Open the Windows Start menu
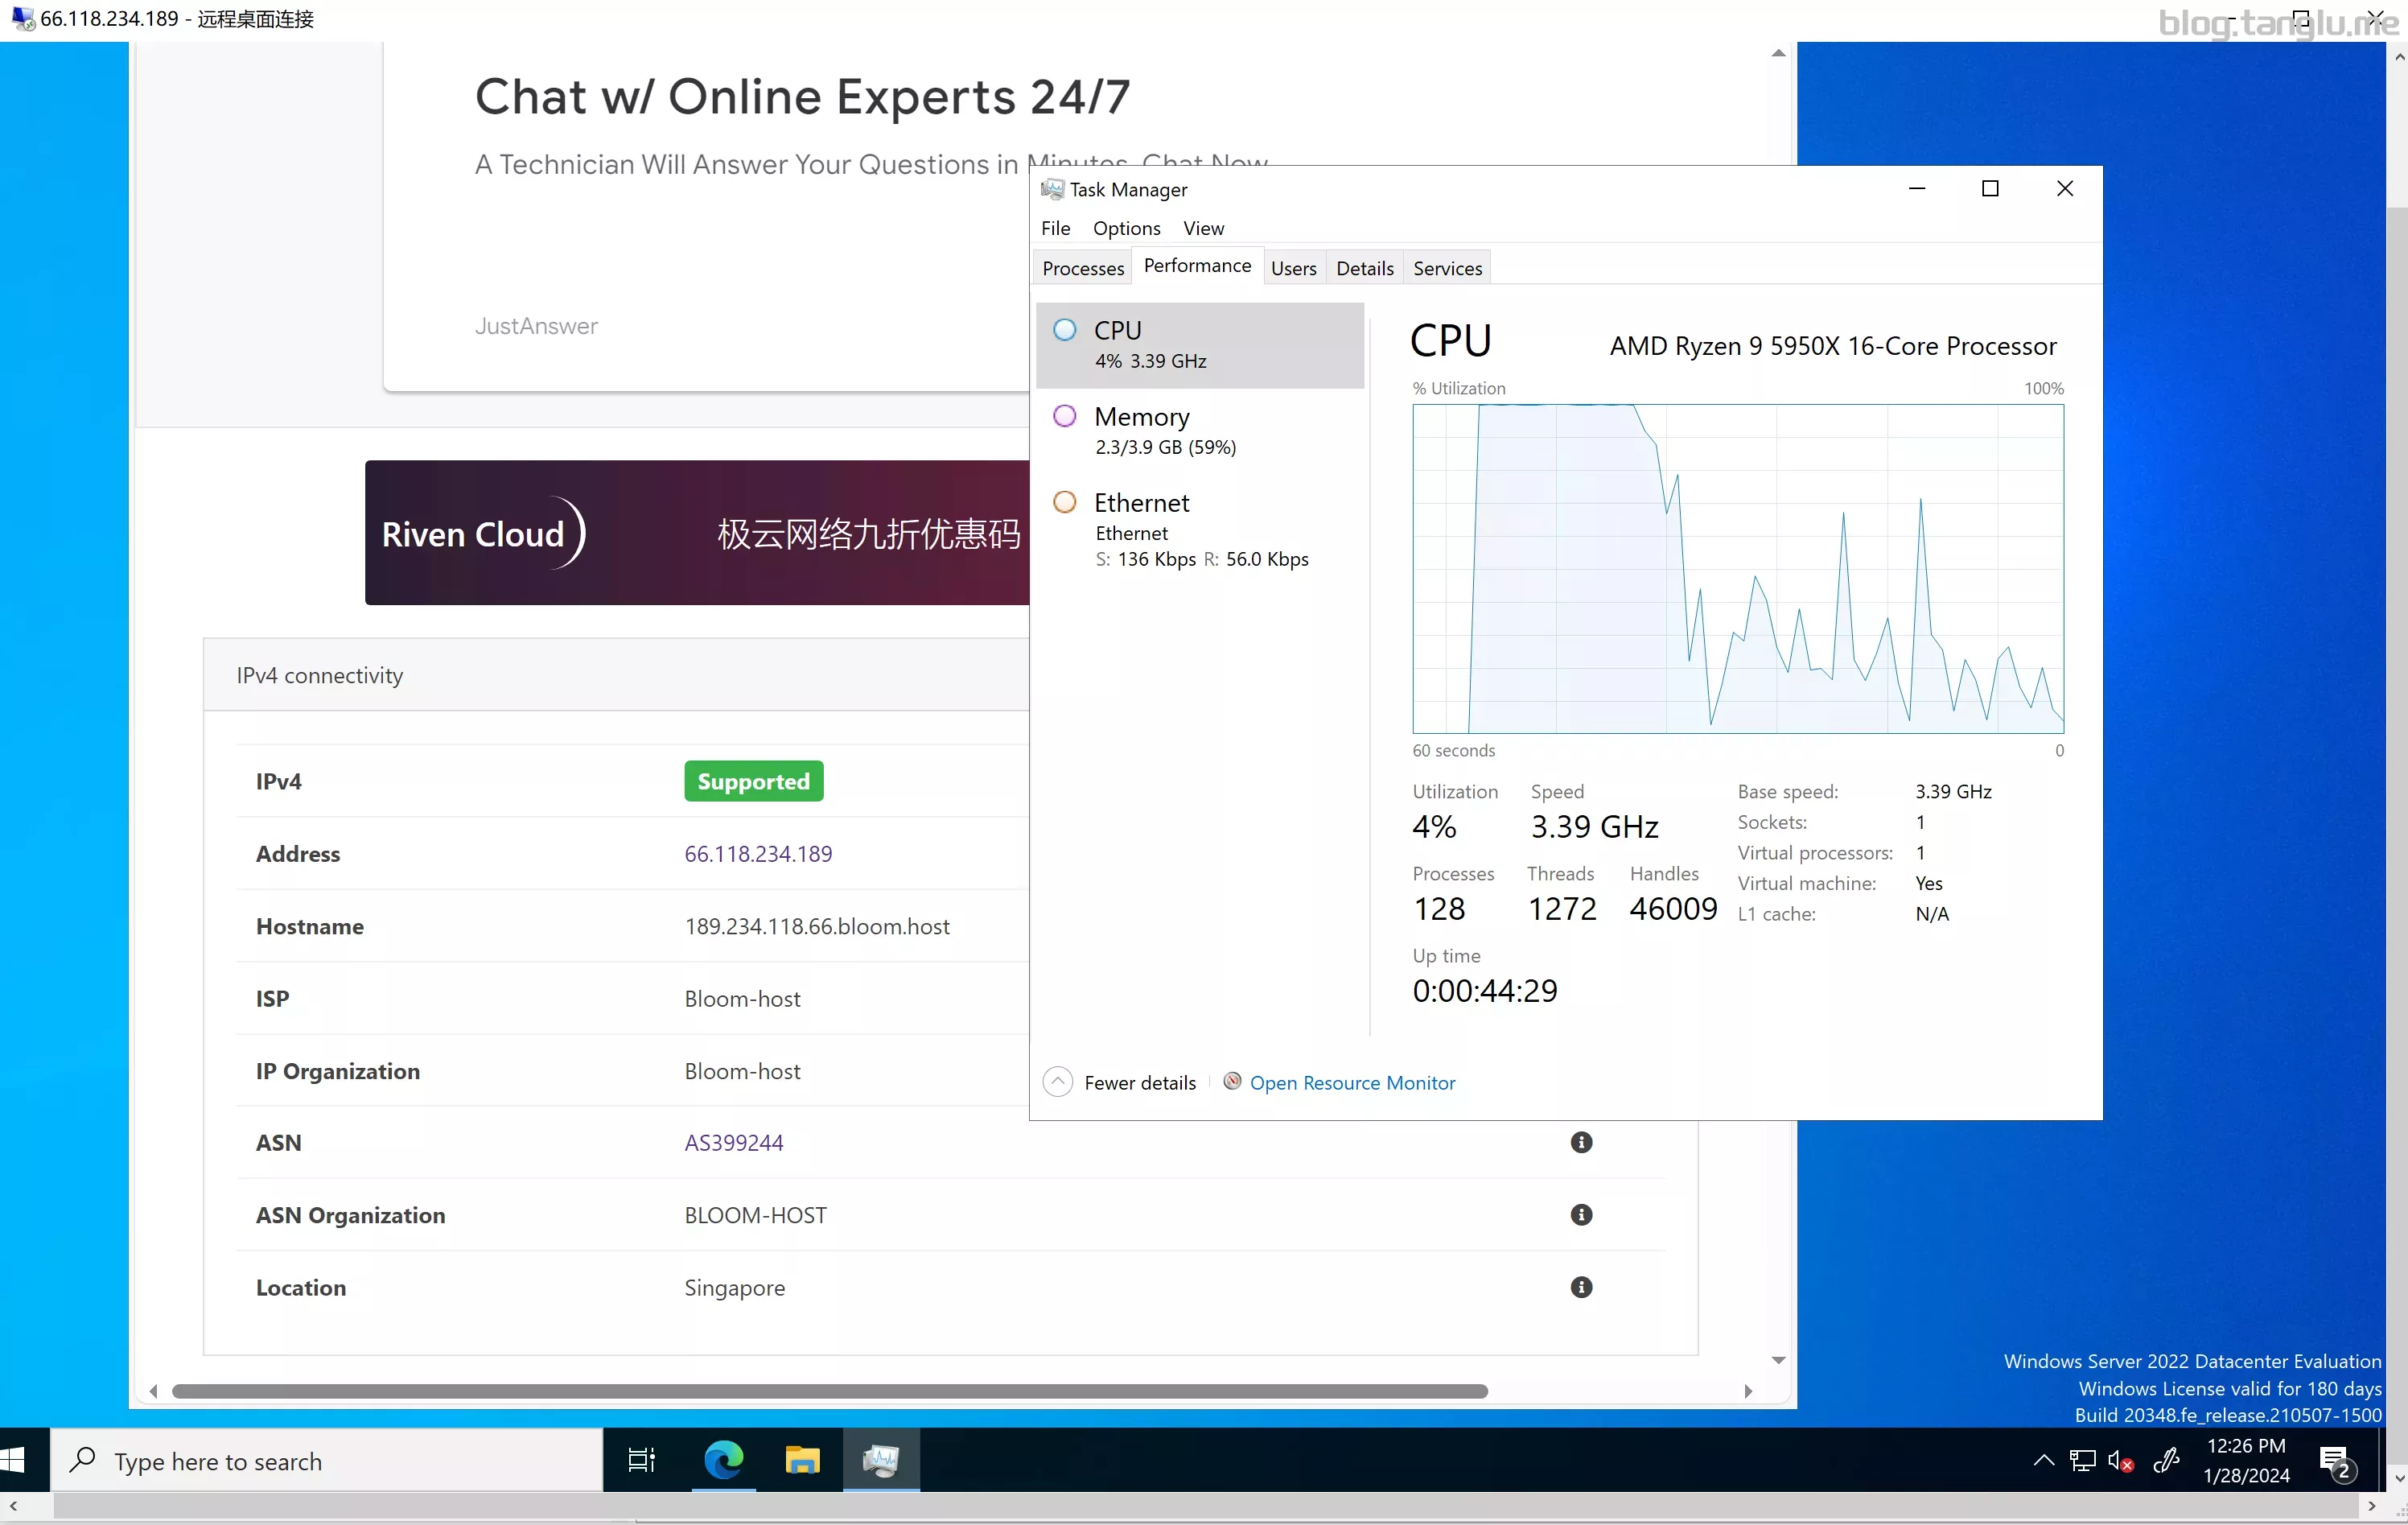 click(14, 1460)
